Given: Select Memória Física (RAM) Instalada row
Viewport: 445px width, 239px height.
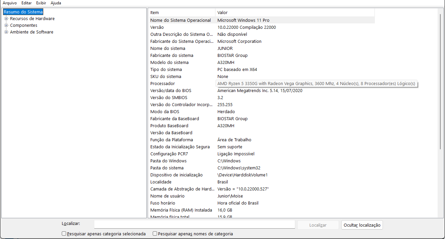Looking at the screenshot, I should click(x=262, y=210).
